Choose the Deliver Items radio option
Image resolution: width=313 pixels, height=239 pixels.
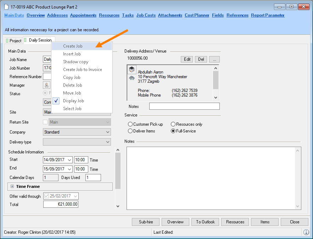tap(130, 131)
